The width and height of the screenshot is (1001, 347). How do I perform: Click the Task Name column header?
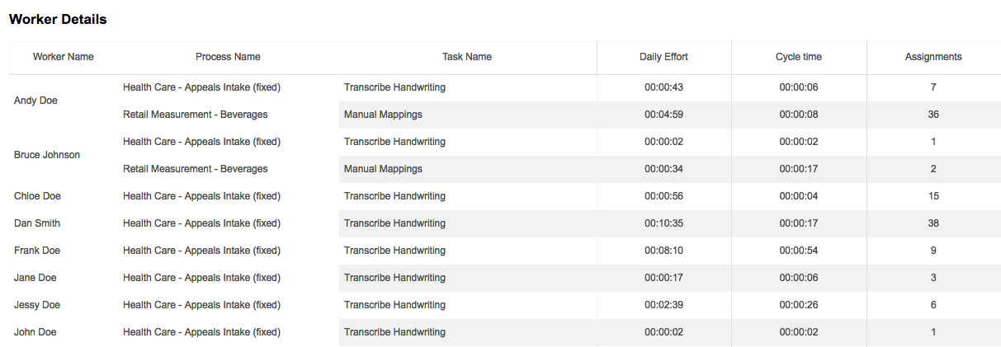467,57
